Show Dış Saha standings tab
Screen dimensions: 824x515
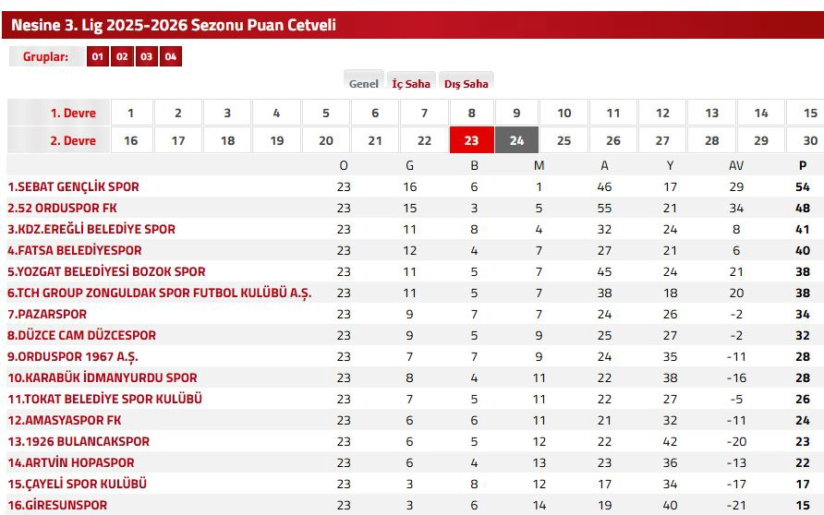467,83
